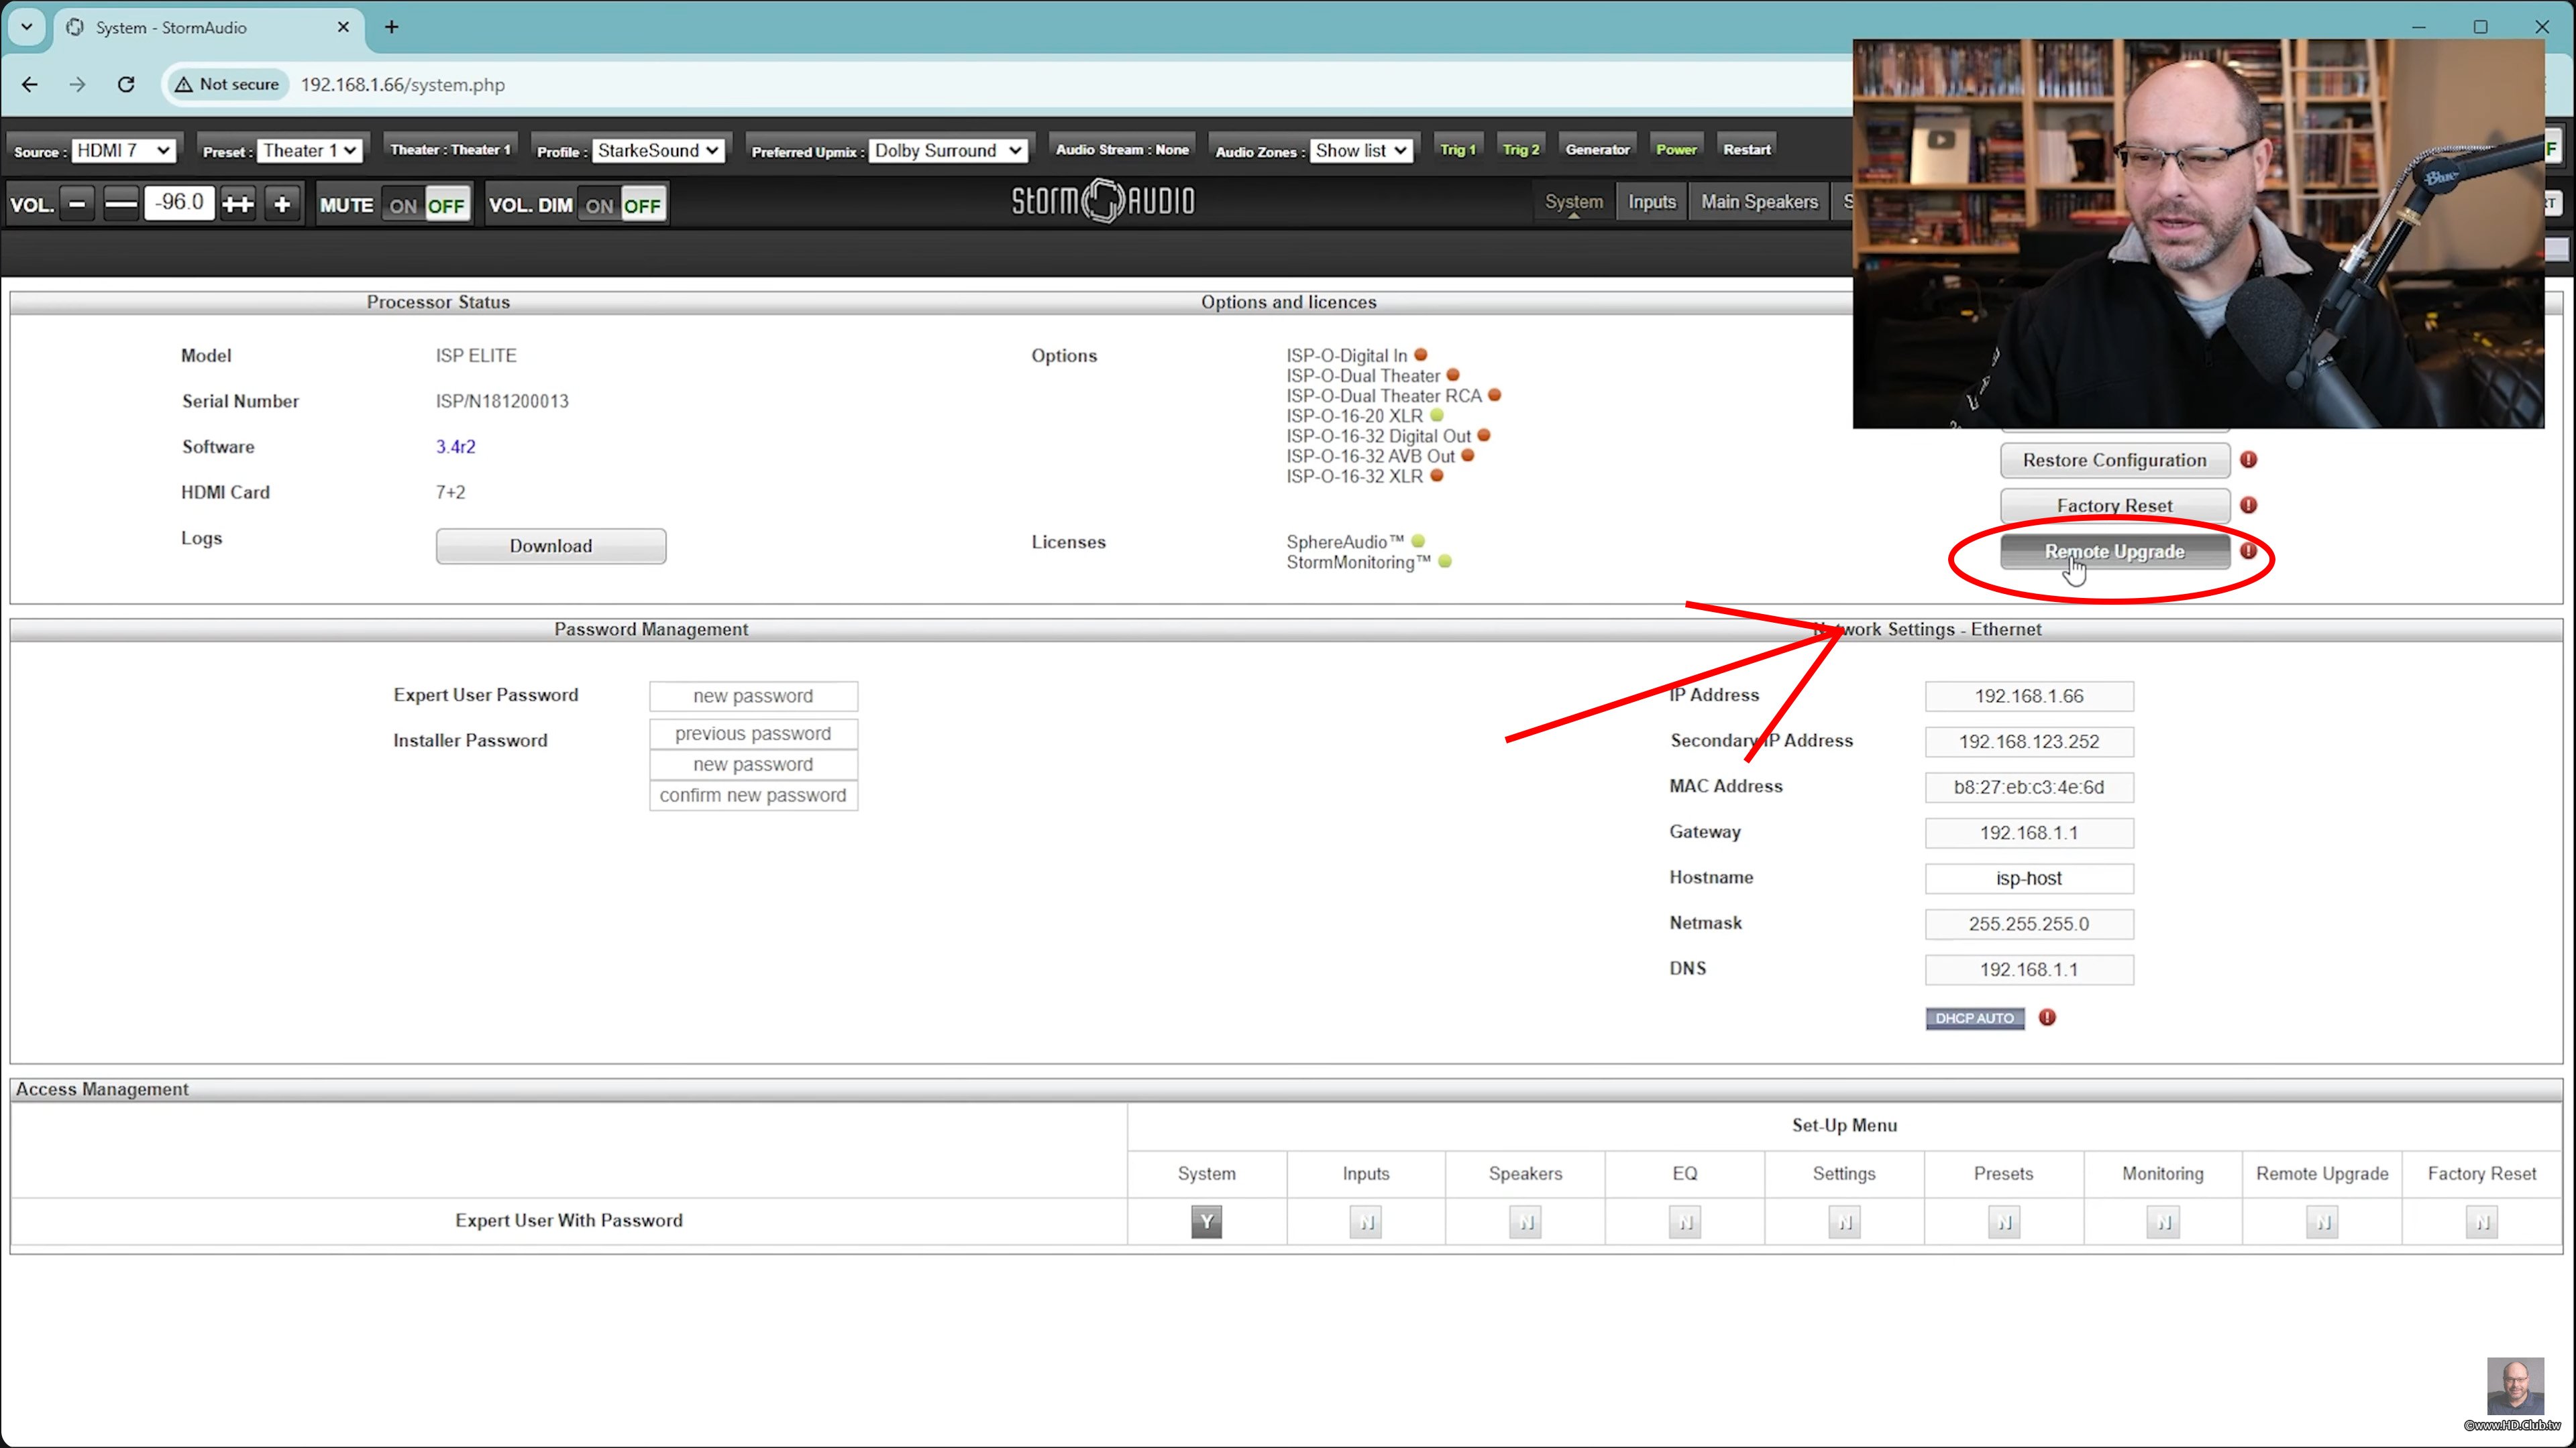Click the Hostname field isp-host
The height and width of the screenshot is (1448, 2576).
click(2029, 878)
